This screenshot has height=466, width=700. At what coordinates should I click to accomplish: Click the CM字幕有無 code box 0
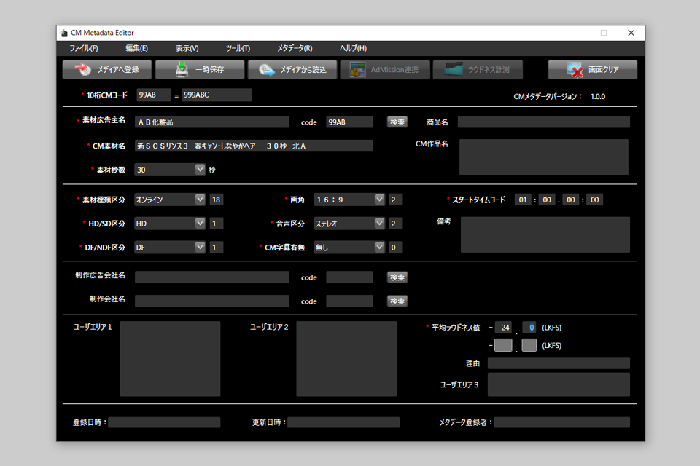coord(395,248)
